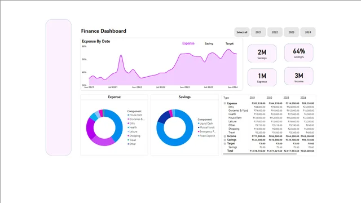Select Emergency F... in Savings donut legend

point(207,131)
